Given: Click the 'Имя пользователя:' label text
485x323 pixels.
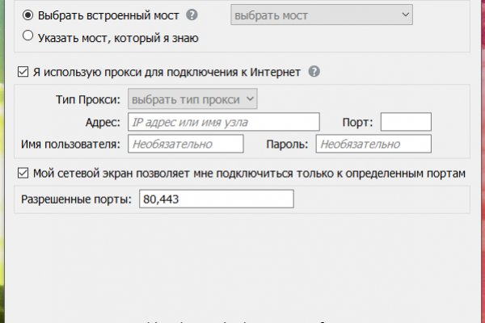Looking at the screenshot, I should pyautogui.click(x=70, y=144).
